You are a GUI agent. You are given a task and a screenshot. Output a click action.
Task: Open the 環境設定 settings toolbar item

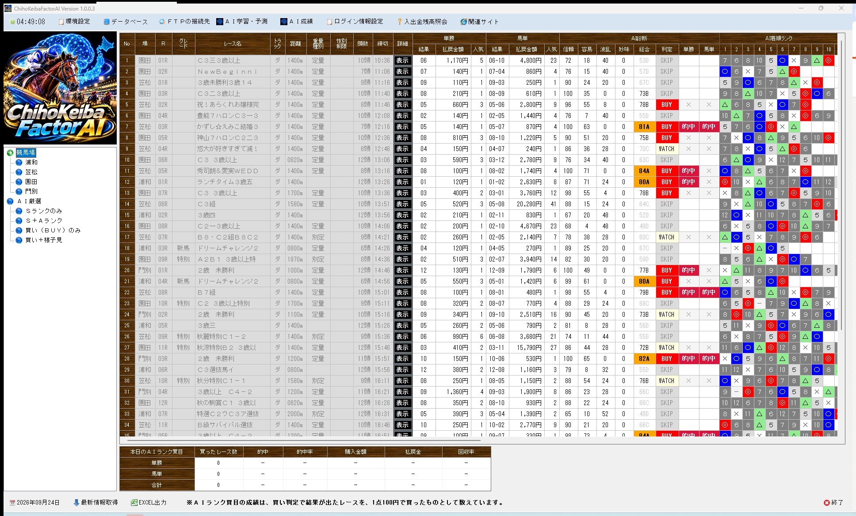(x=74, y=22)
